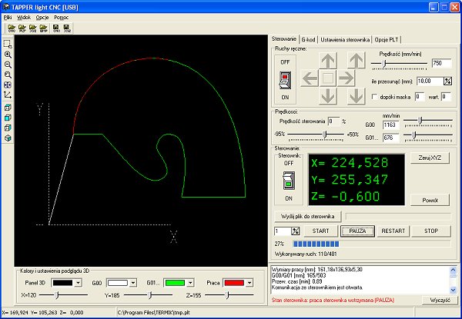Show the 3D isometric cube view
Viewport: 462px width, 319px height.
pos(8,138)
